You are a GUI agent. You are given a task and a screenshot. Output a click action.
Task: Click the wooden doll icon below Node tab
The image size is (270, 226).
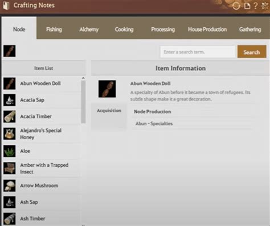[x=9, y=51]
